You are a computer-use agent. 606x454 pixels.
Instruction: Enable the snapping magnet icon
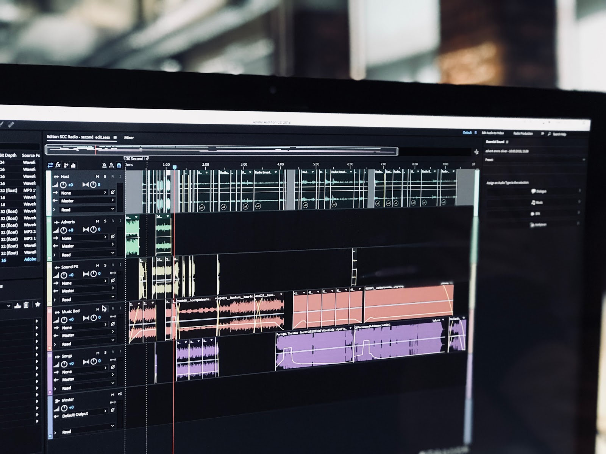click(119, 165)
